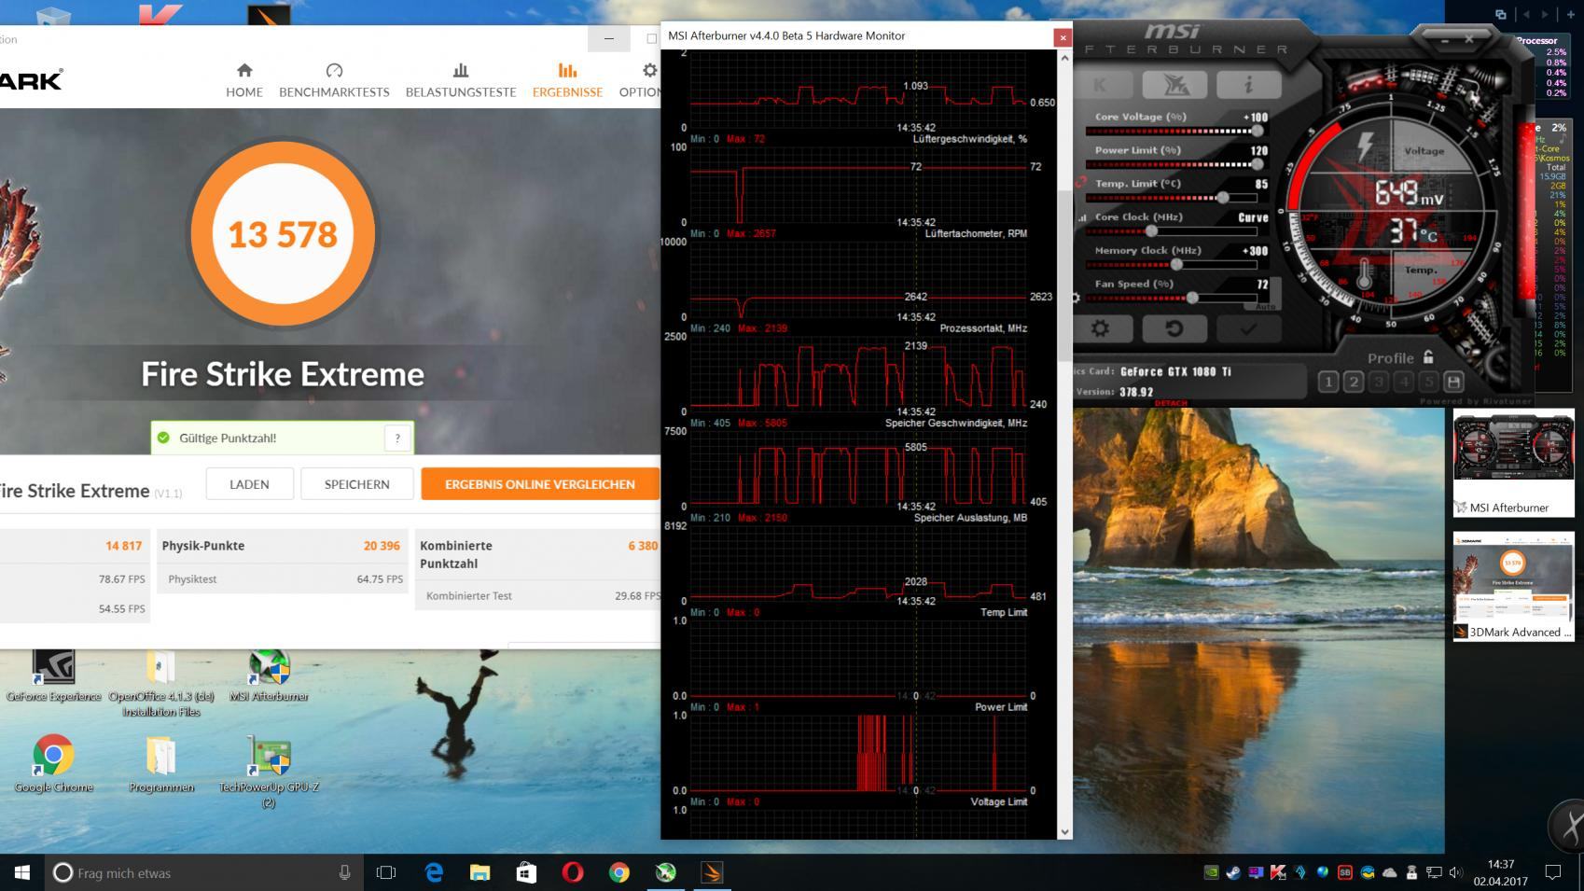Click the Cortana 'Frag mich etwas' search box
This screenshot has height=891, width=1584.
click(x=204, y=872)
